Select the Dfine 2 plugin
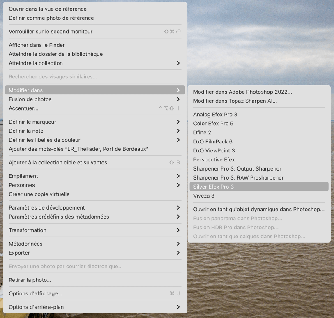This screenshot has height=318, width=334. [259, 132]
